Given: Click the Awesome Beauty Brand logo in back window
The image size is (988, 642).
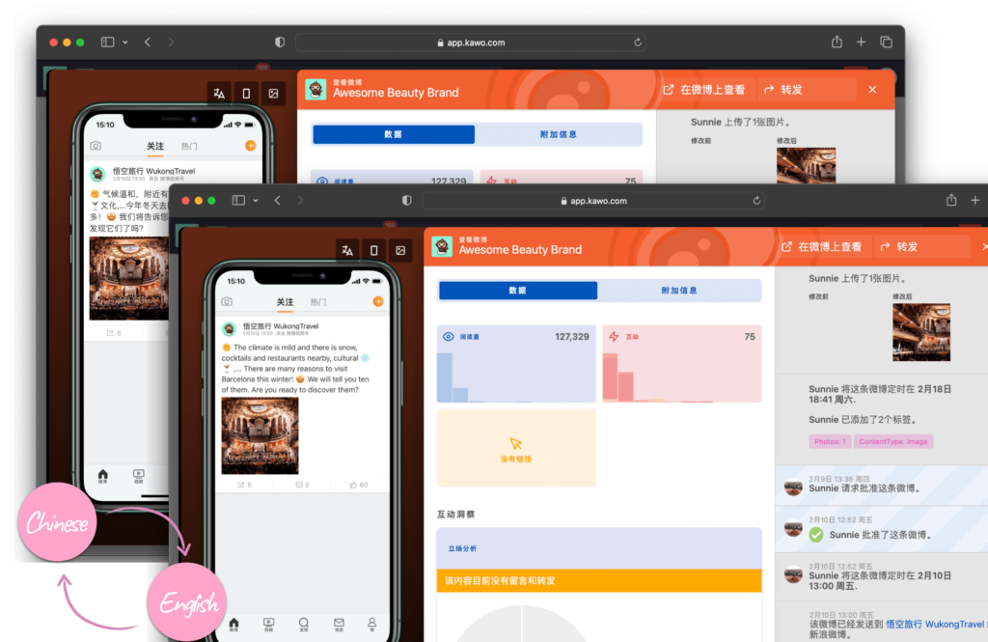Looking at the screenshot, I should coord(316,90).
